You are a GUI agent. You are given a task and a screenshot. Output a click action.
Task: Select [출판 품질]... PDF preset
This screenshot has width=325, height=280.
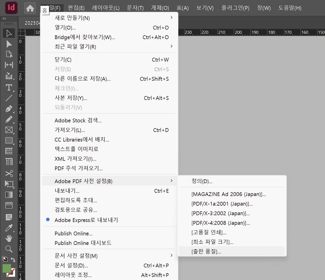click(232, 251)
